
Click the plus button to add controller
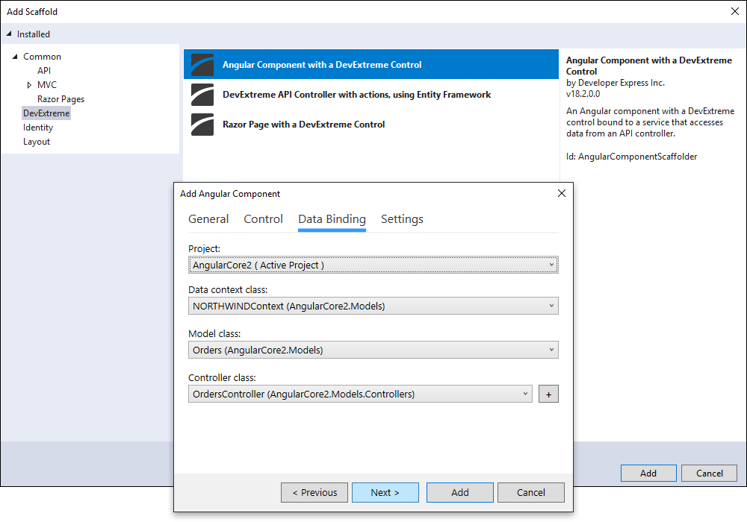548,394
